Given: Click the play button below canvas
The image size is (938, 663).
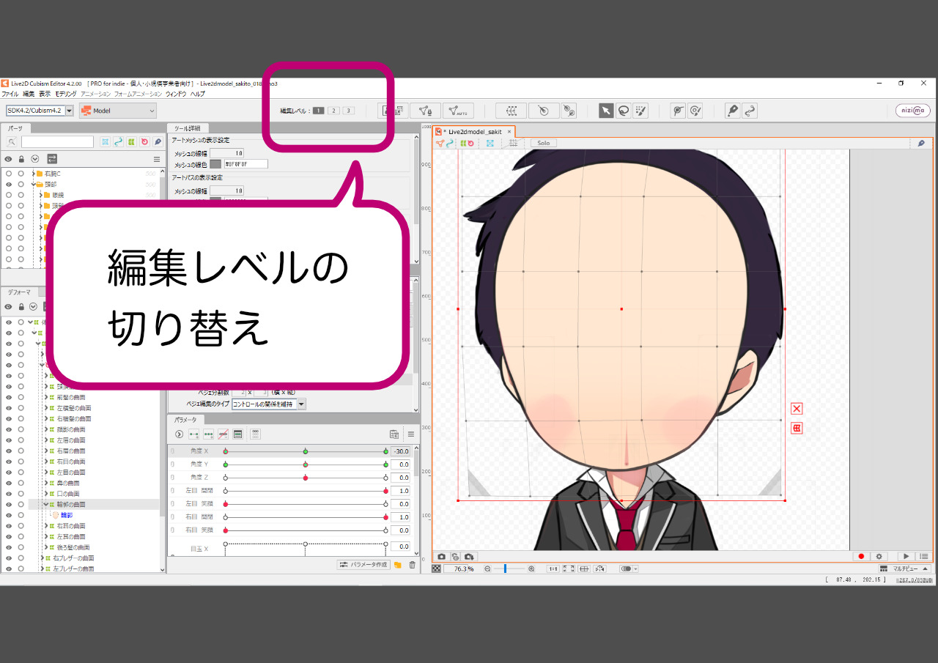Looking at the screenshot, I should (x=906, y=557).
